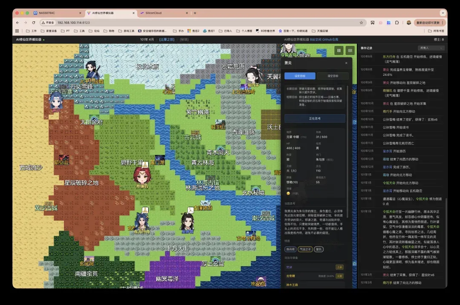
Task: Open the 游戏工具 bookmarks folder
Action: pyautogui.click(x=126, y=31)
